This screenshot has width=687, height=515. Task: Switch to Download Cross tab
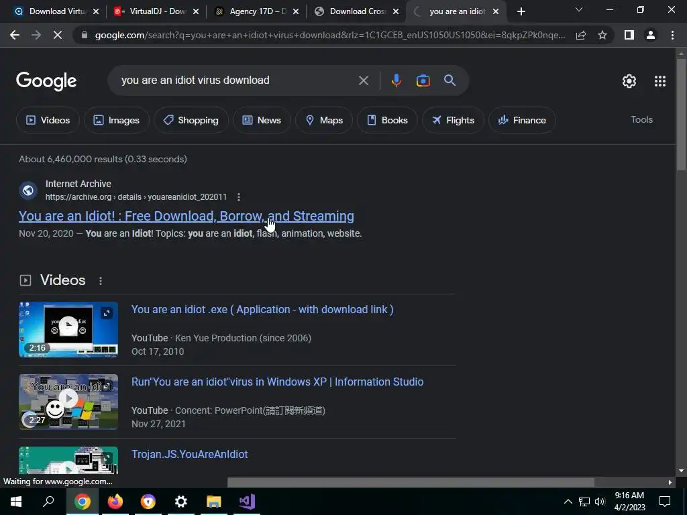(357, 12)
